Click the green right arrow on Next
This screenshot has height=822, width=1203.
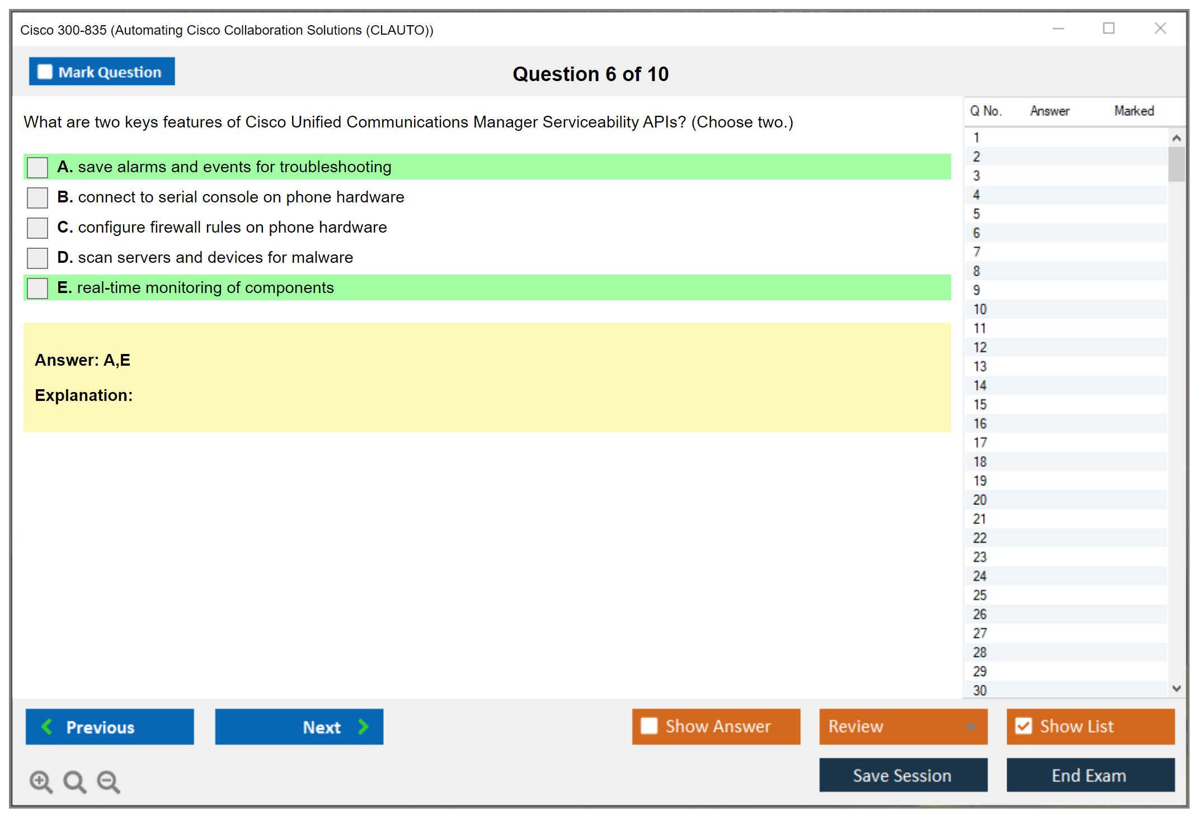click(x=363, y=726)
